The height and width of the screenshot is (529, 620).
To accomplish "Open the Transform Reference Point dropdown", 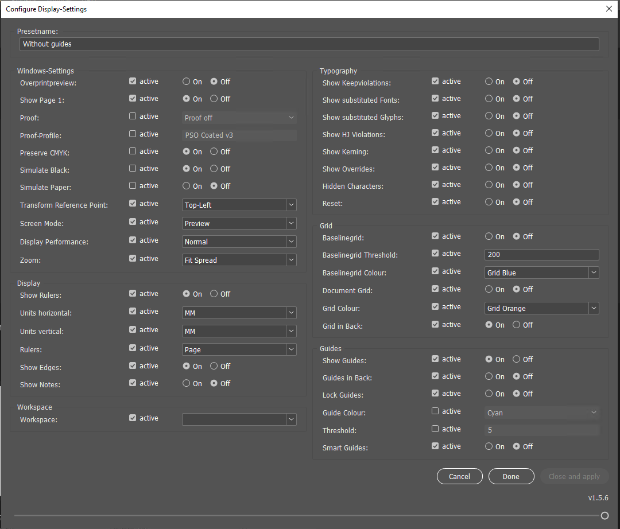I will pyautogui.click(x=239, y=205).
